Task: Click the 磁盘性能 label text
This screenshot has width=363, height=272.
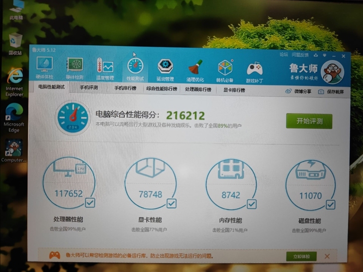Action: [x=310, y=221]
